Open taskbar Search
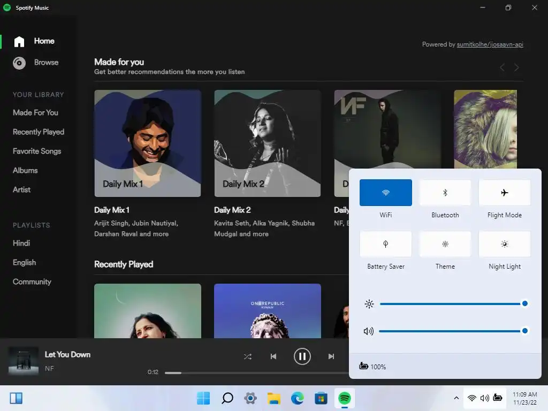 pyautogui.click(x=227, y=398)
